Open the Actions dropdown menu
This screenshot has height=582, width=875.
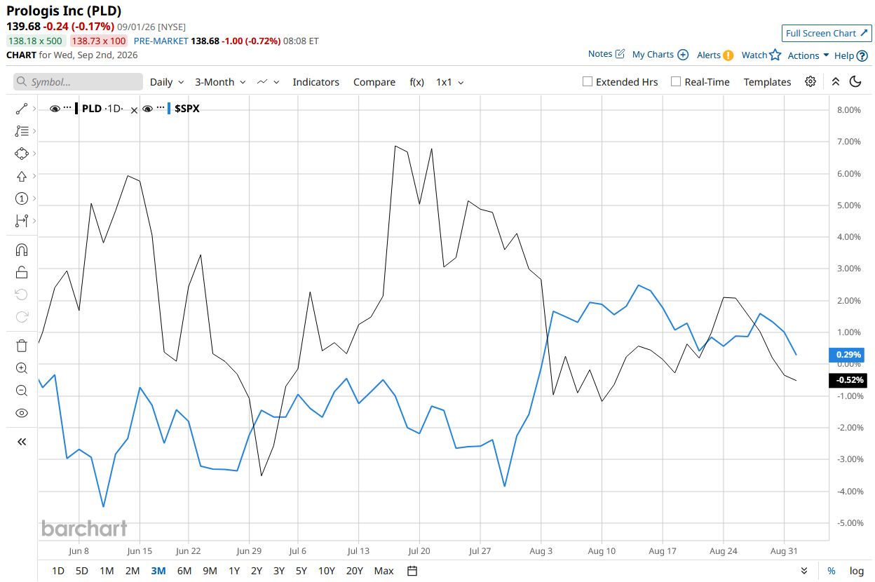(x=808, y=55)
